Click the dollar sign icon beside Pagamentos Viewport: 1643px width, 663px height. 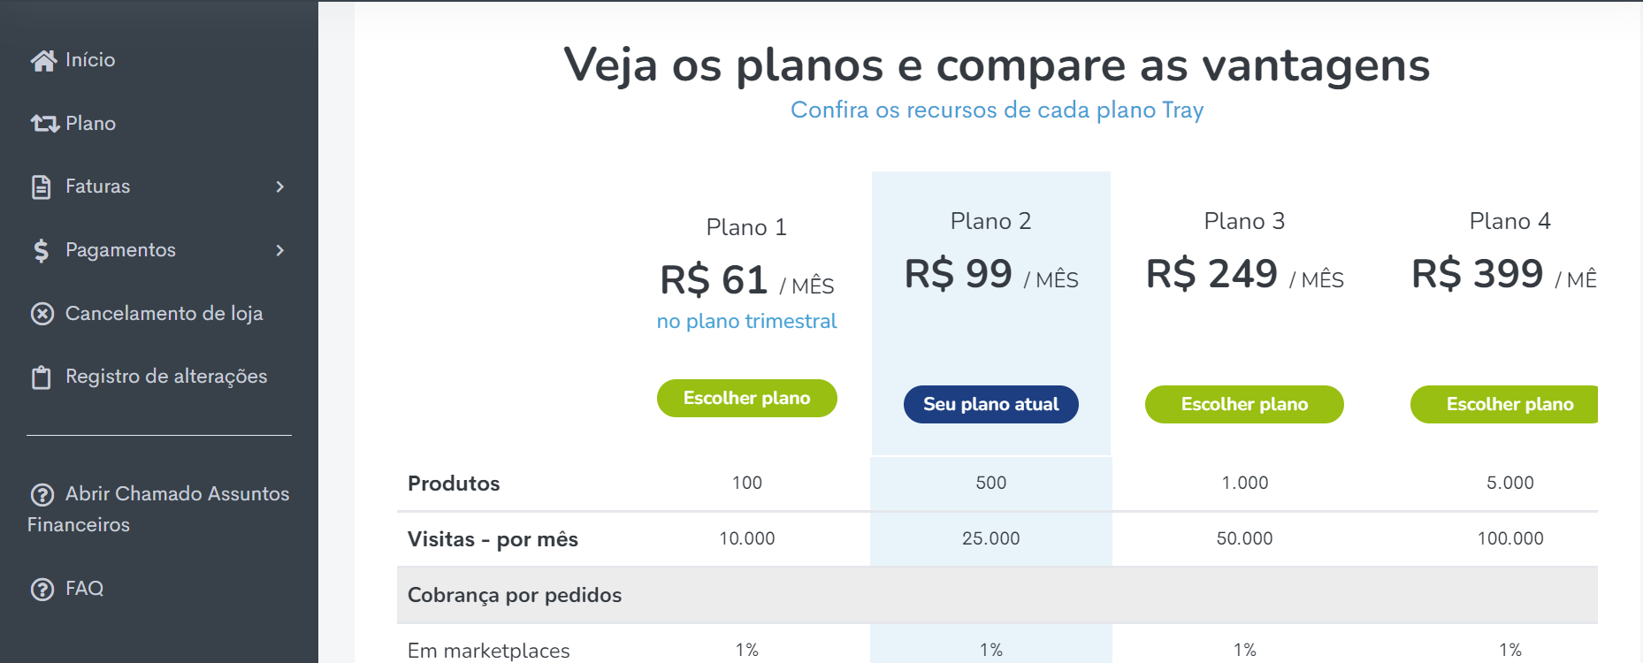point(42,250)
